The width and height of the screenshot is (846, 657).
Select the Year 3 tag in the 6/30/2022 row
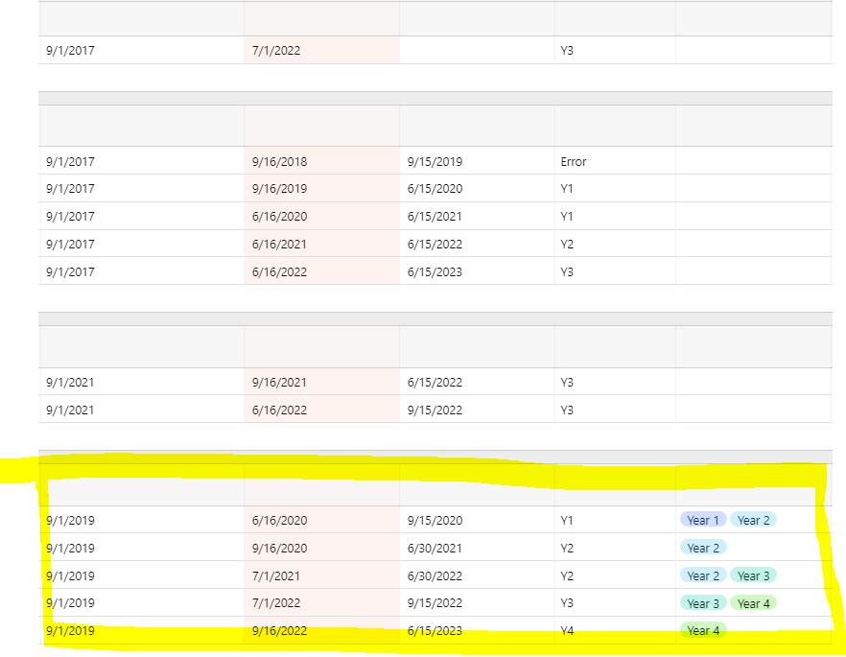point(753,575)
